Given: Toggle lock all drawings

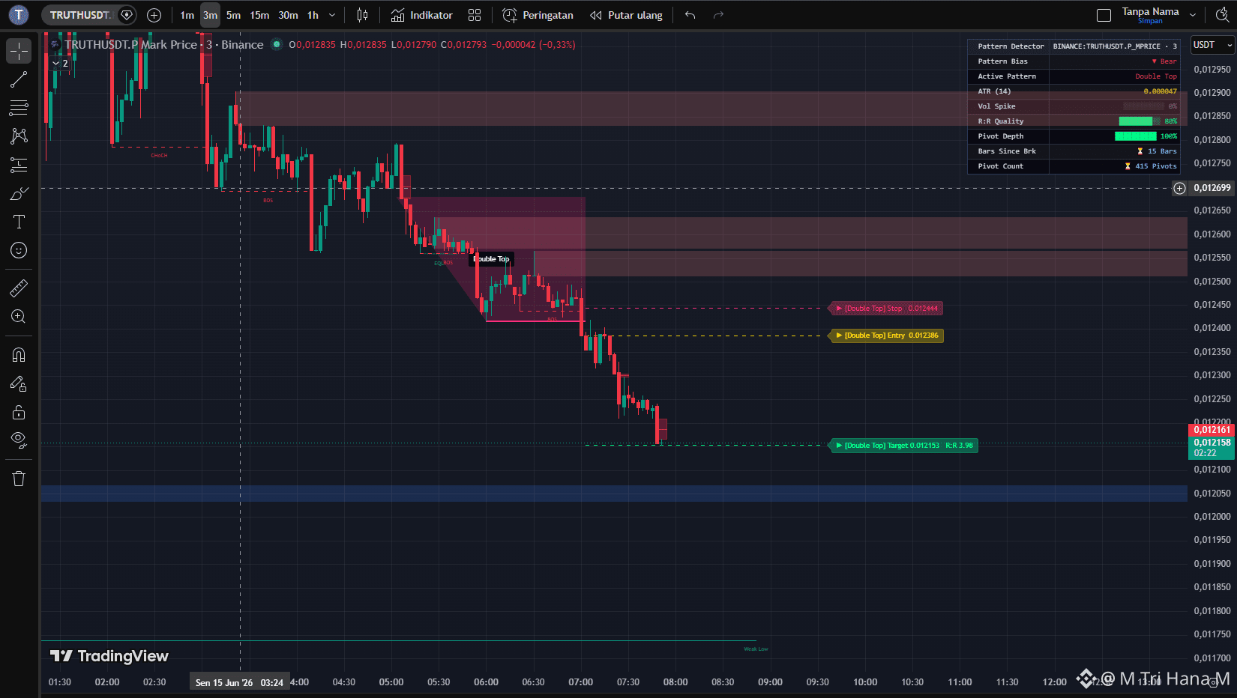Looking at the screenshot, I should (19, 412).
